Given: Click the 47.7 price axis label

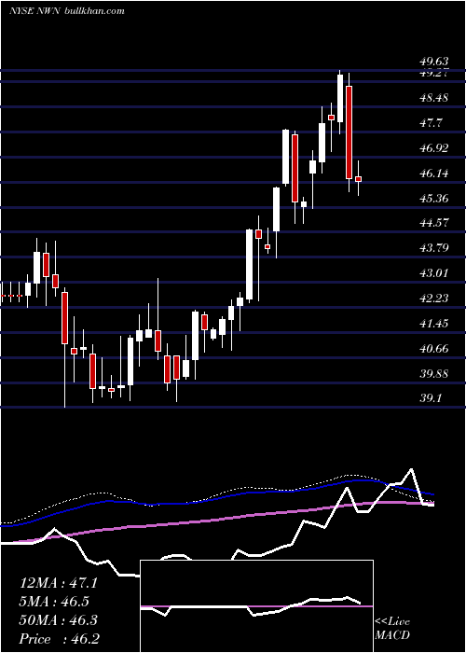Looking at the screenshot, I should 431,123.
